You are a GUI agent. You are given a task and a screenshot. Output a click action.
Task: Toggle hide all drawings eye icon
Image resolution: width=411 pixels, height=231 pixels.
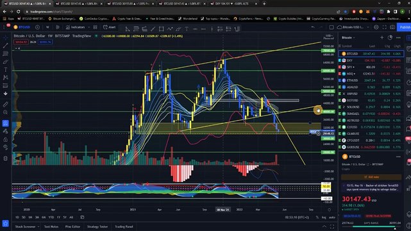[6, 148]
